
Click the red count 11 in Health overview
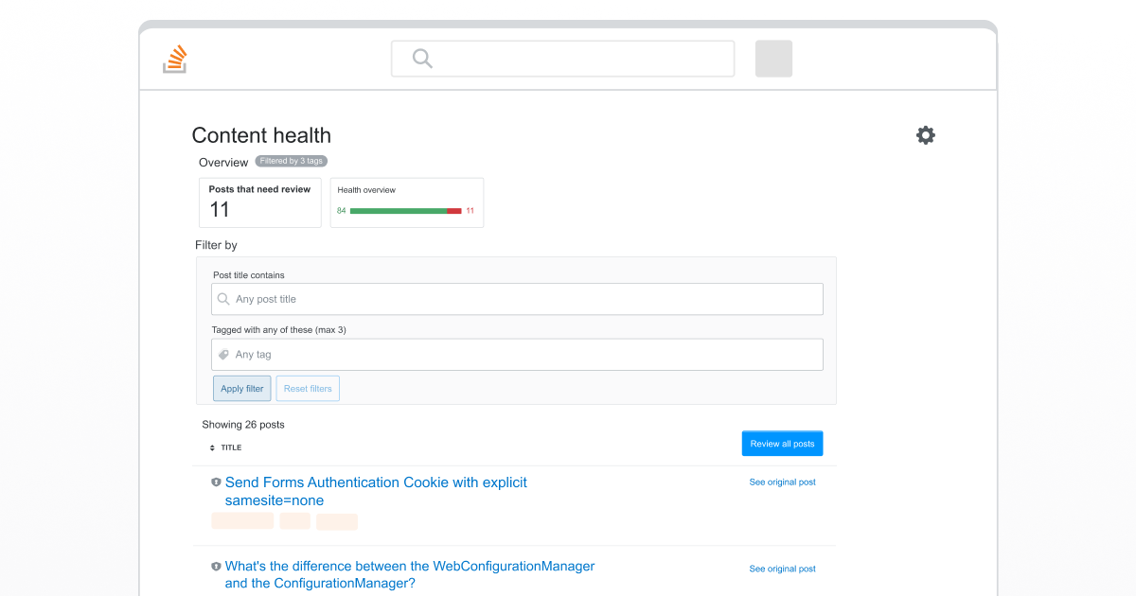(x=470, y=211)
